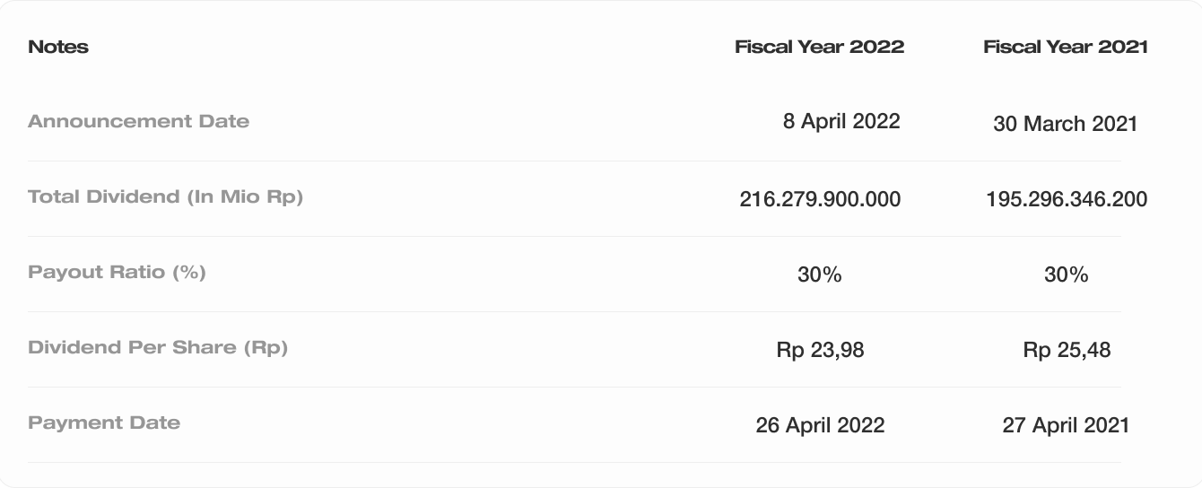Image resolution: width=1202 pixels, height=488 pixels.
Task: Select the 30 March 2021 announcement date
Action: point(1066,124)
